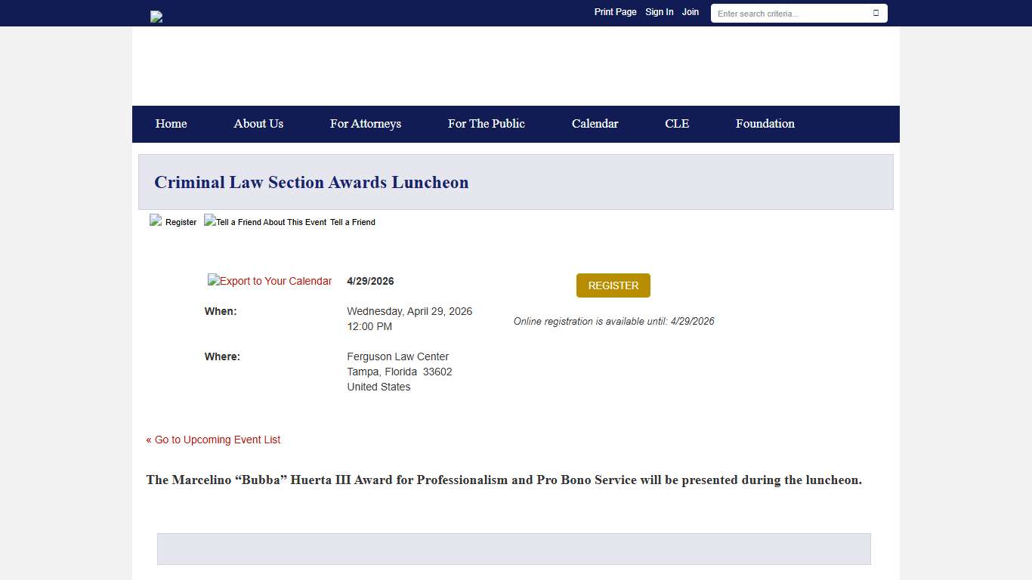The height and width of the screenshot is (580, 1032).
Task: Click the small Register icon under the title
Action: coord(156,221)
